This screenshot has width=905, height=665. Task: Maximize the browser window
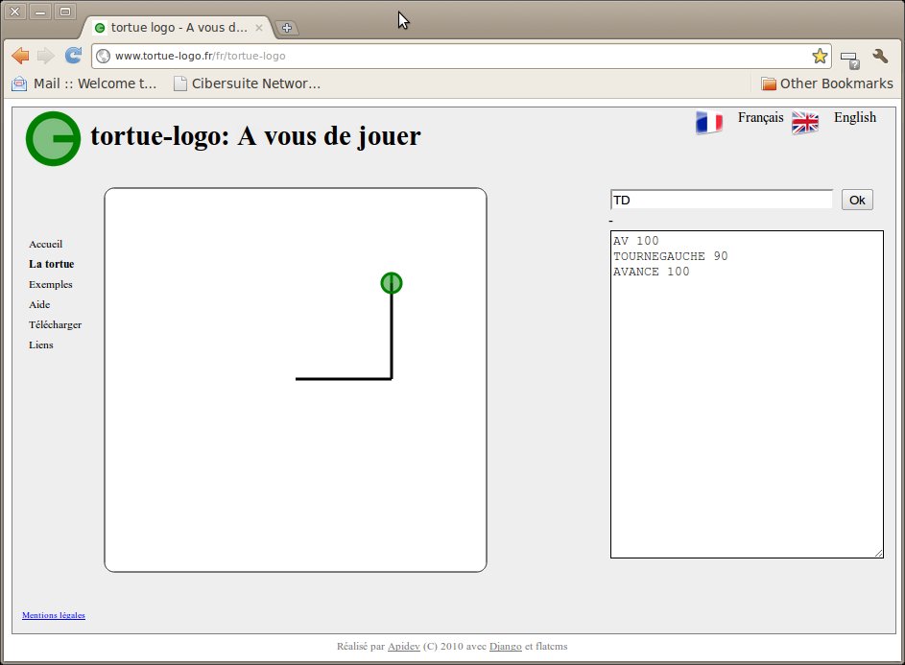pos(65,11)
